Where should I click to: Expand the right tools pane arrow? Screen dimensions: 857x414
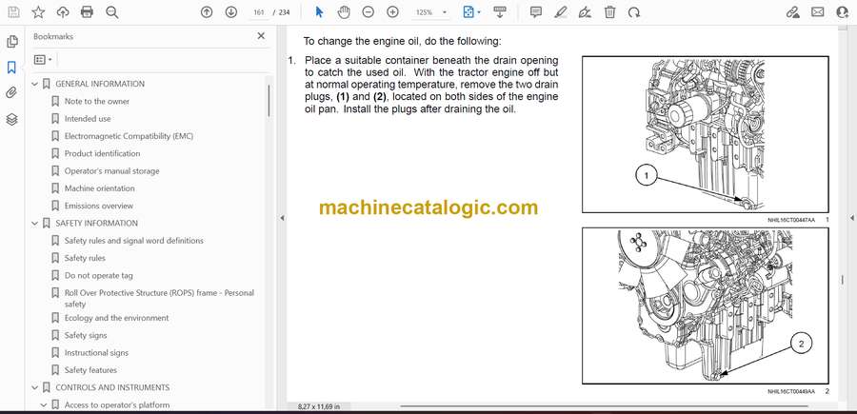pyautogui.click(x=852, y=218)
